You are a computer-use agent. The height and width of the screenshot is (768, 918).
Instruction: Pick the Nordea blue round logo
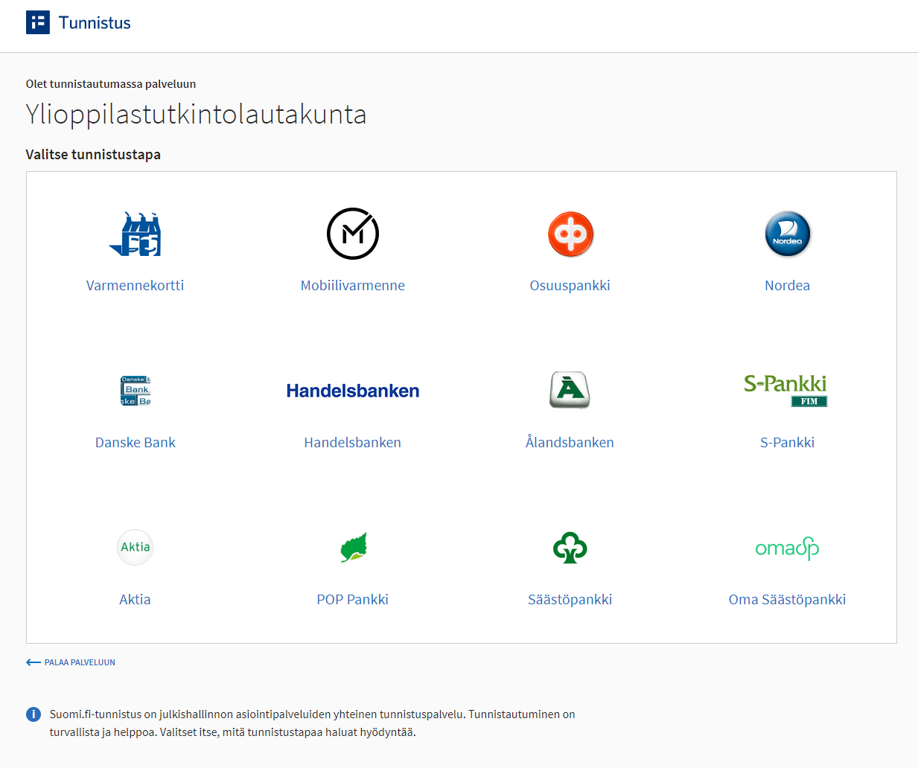(788, 234)
